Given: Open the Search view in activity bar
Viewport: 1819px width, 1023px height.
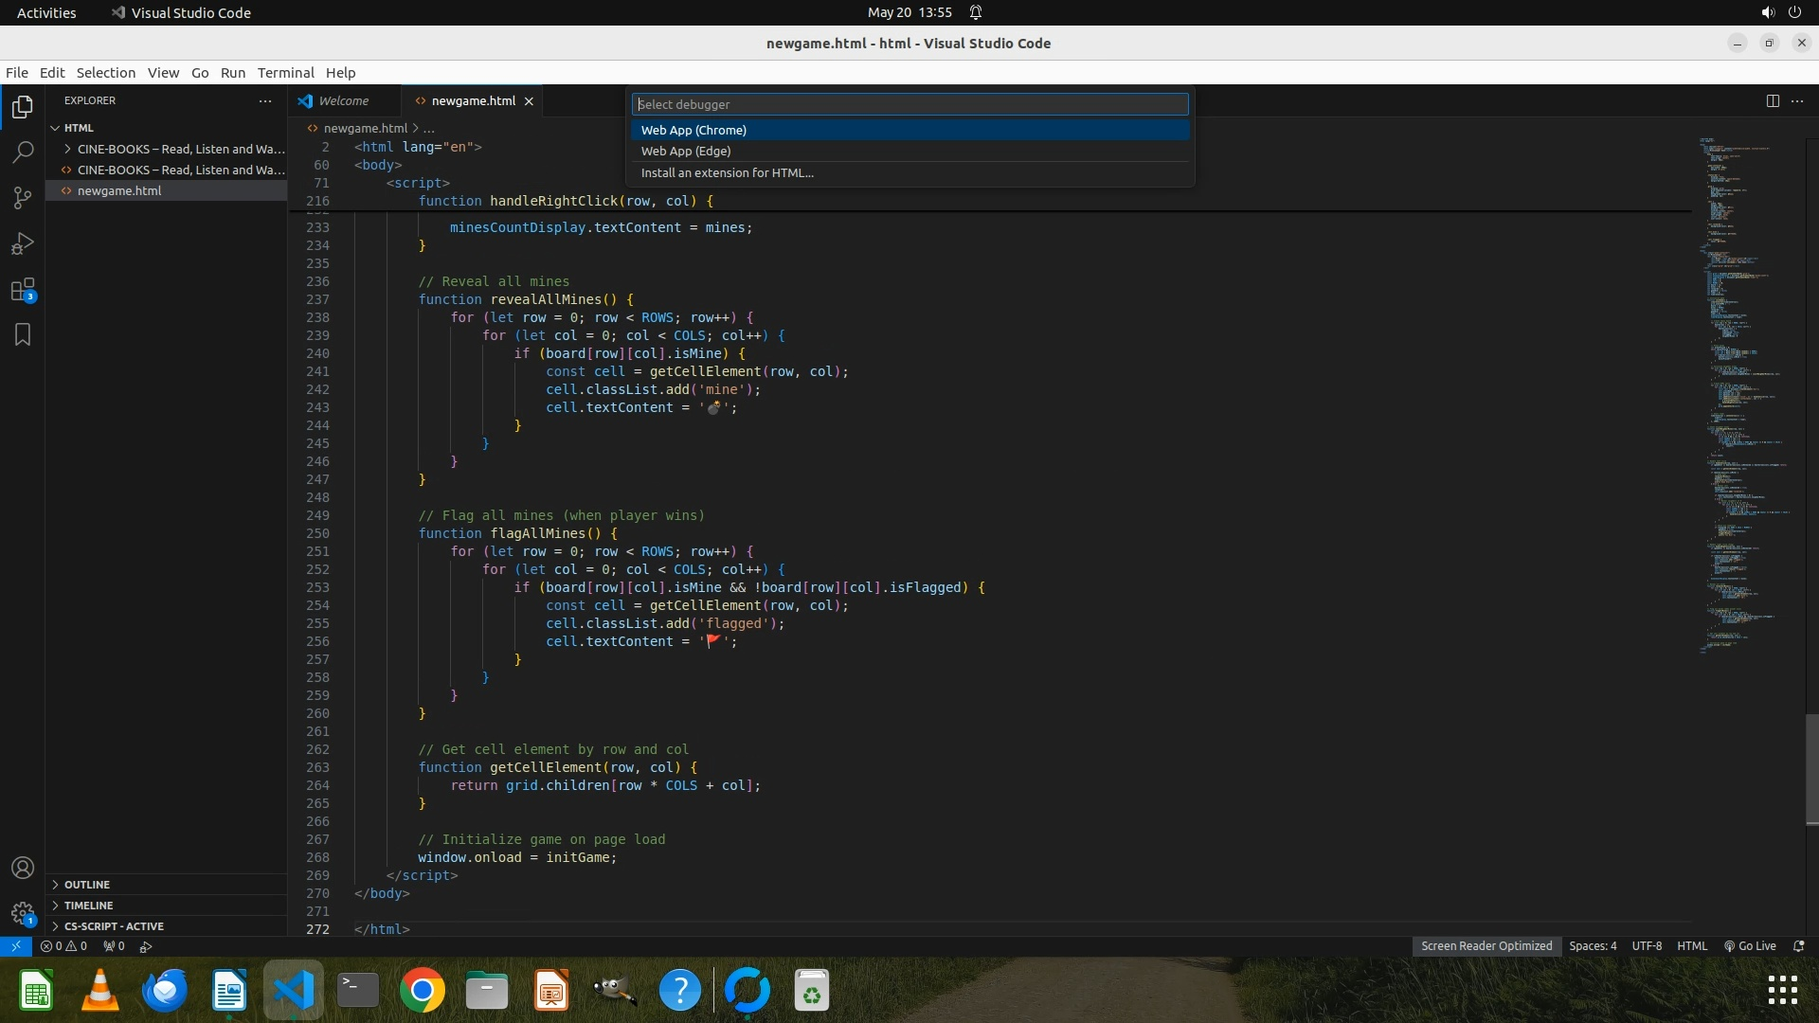Looking at the screenshot, I should pos(23,152).
